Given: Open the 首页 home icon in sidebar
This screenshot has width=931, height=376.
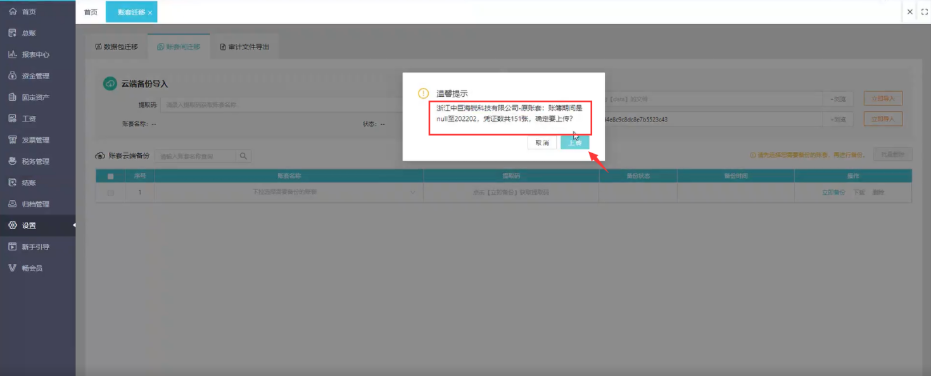Looking at the screenshot, I should 13,11.
